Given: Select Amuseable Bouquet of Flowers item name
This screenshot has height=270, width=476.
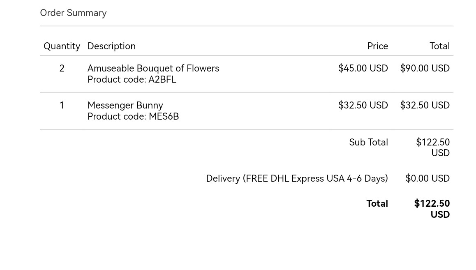Looking at the screenshot, I should [x=153, y=68].
